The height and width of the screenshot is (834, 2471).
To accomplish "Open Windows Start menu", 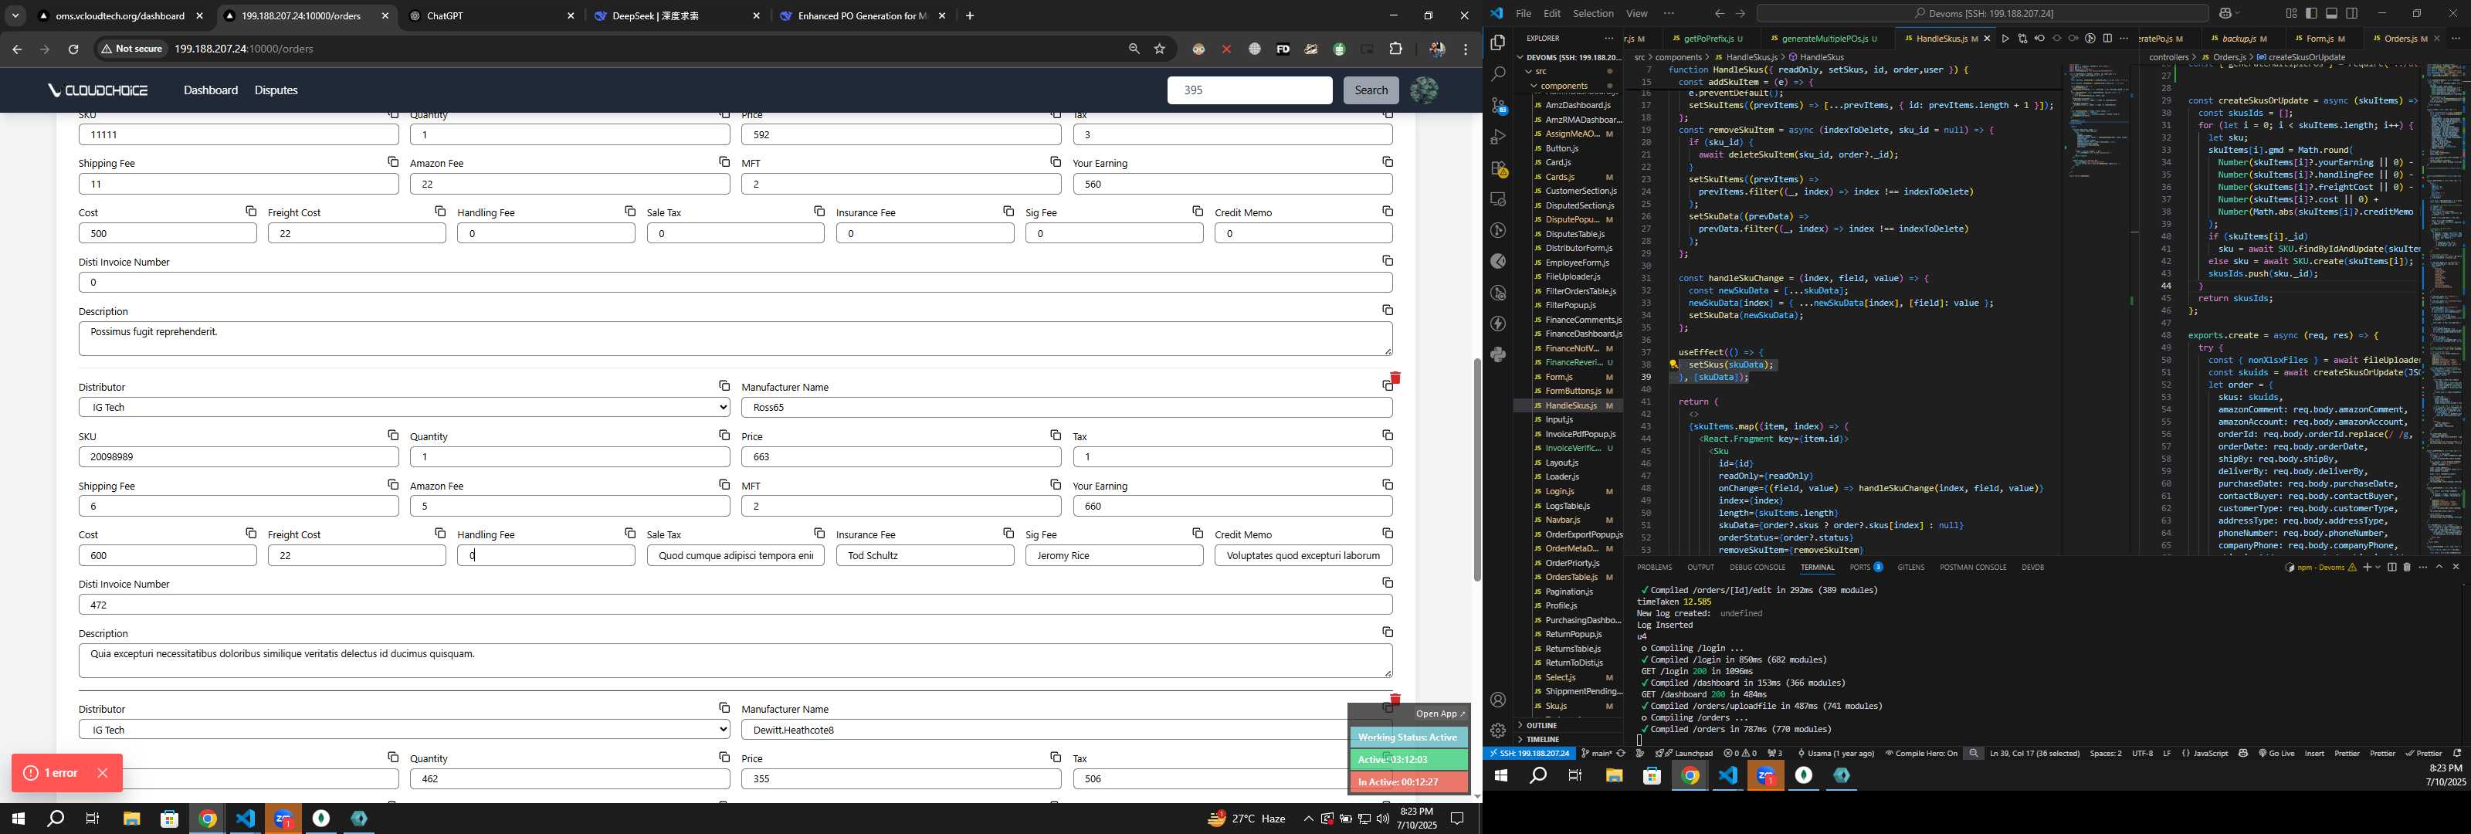I will click(x=17, y=819).
